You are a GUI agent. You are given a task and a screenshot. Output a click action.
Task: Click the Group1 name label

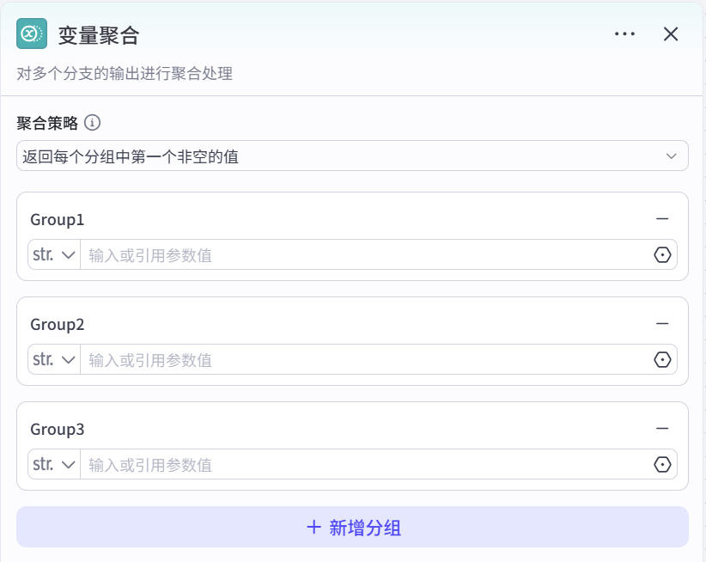(58, 220)
